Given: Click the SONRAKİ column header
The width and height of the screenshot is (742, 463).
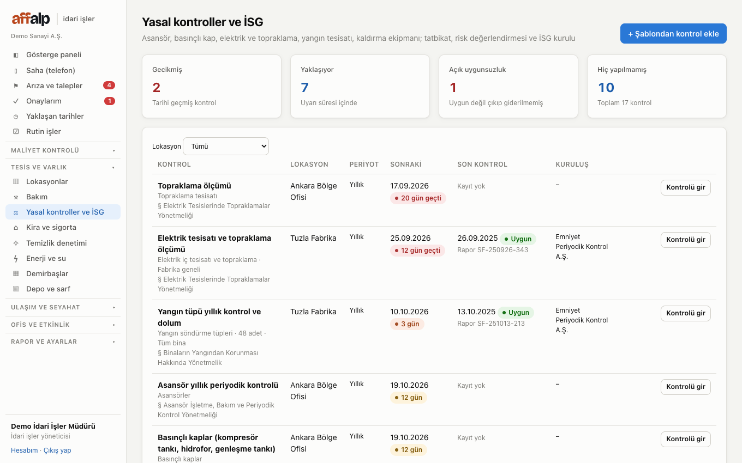Looking at the screenshot, I should pos(406,165).
